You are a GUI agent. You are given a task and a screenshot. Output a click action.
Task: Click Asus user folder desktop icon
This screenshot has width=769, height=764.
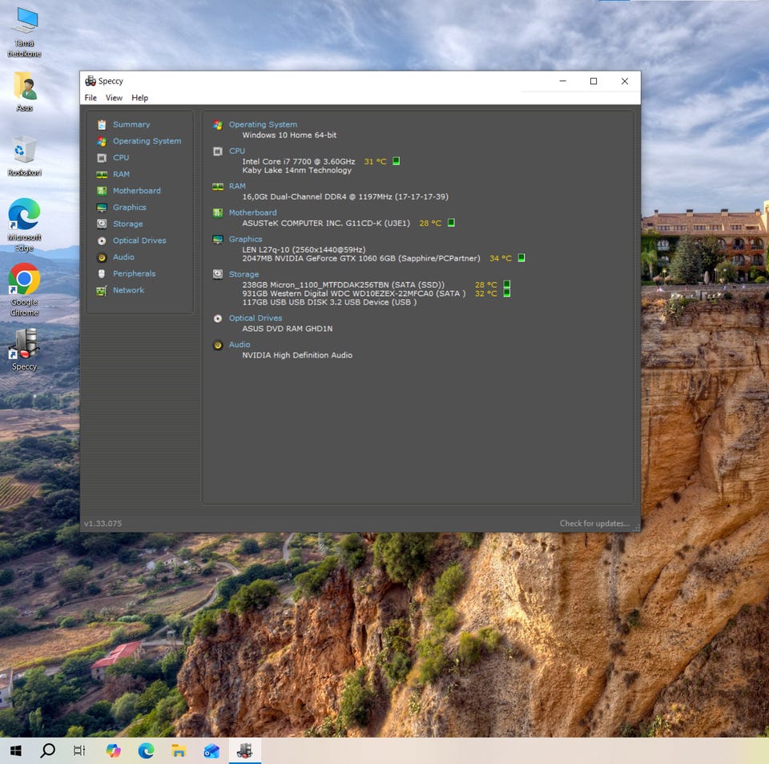click(24, 91)
